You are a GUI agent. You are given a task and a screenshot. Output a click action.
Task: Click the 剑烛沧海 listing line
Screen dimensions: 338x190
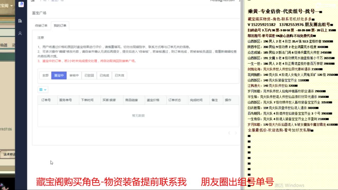coord(285,69)
